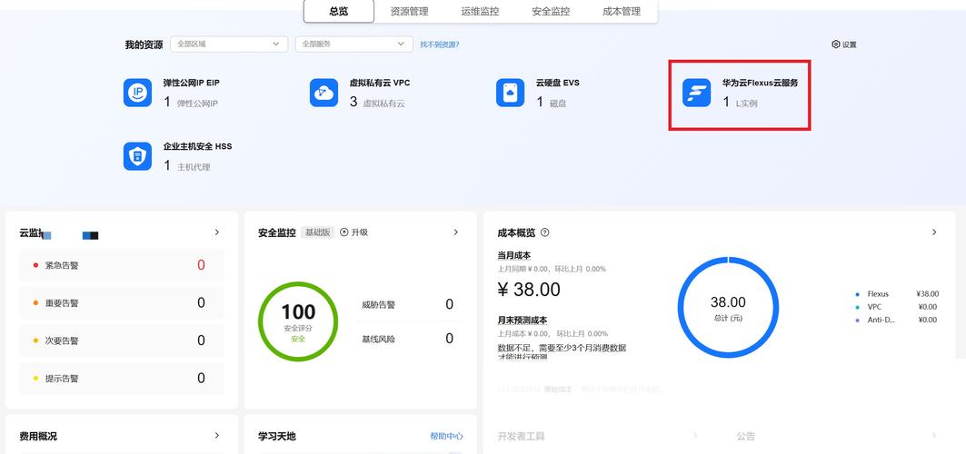Open the 全部区域 region dropdown

[229, 44]
